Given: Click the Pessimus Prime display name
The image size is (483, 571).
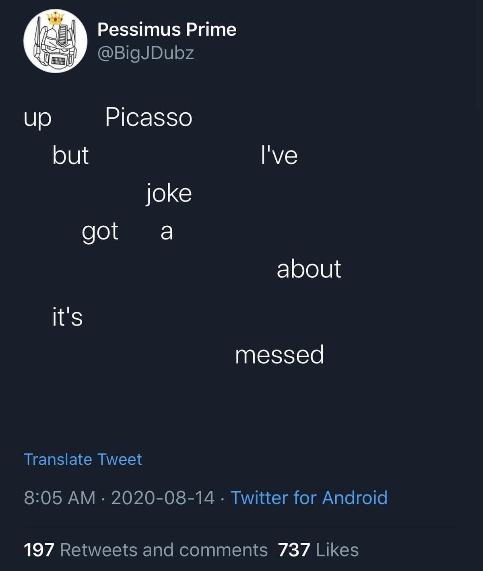Looking at the screenshot, I should (167, 29).
